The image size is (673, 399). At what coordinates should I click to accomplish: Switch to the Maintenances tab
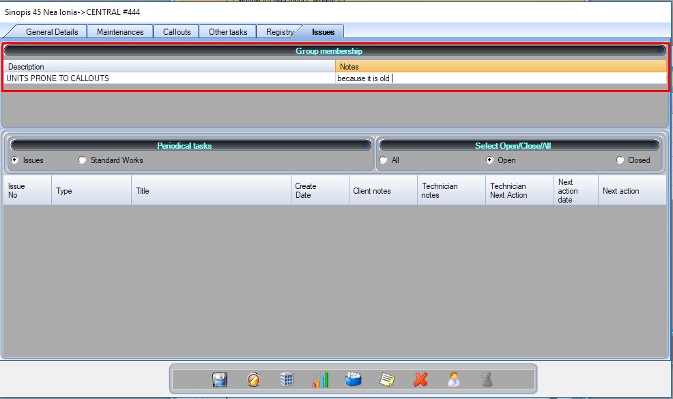point(120,31)
